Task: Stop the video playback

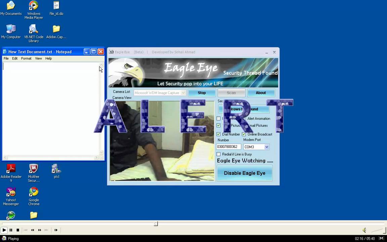Action: (18, 230)
